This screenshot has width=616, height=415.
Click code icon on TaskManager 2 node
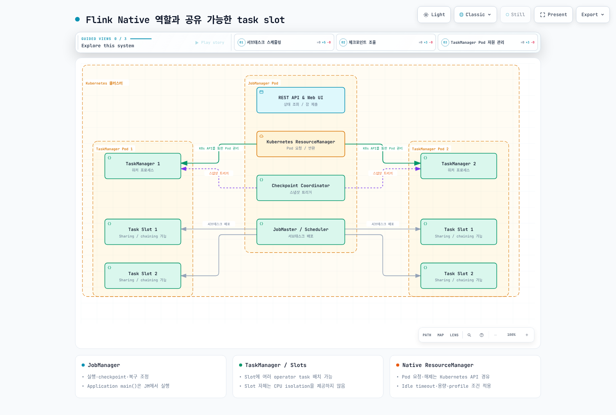425,158
